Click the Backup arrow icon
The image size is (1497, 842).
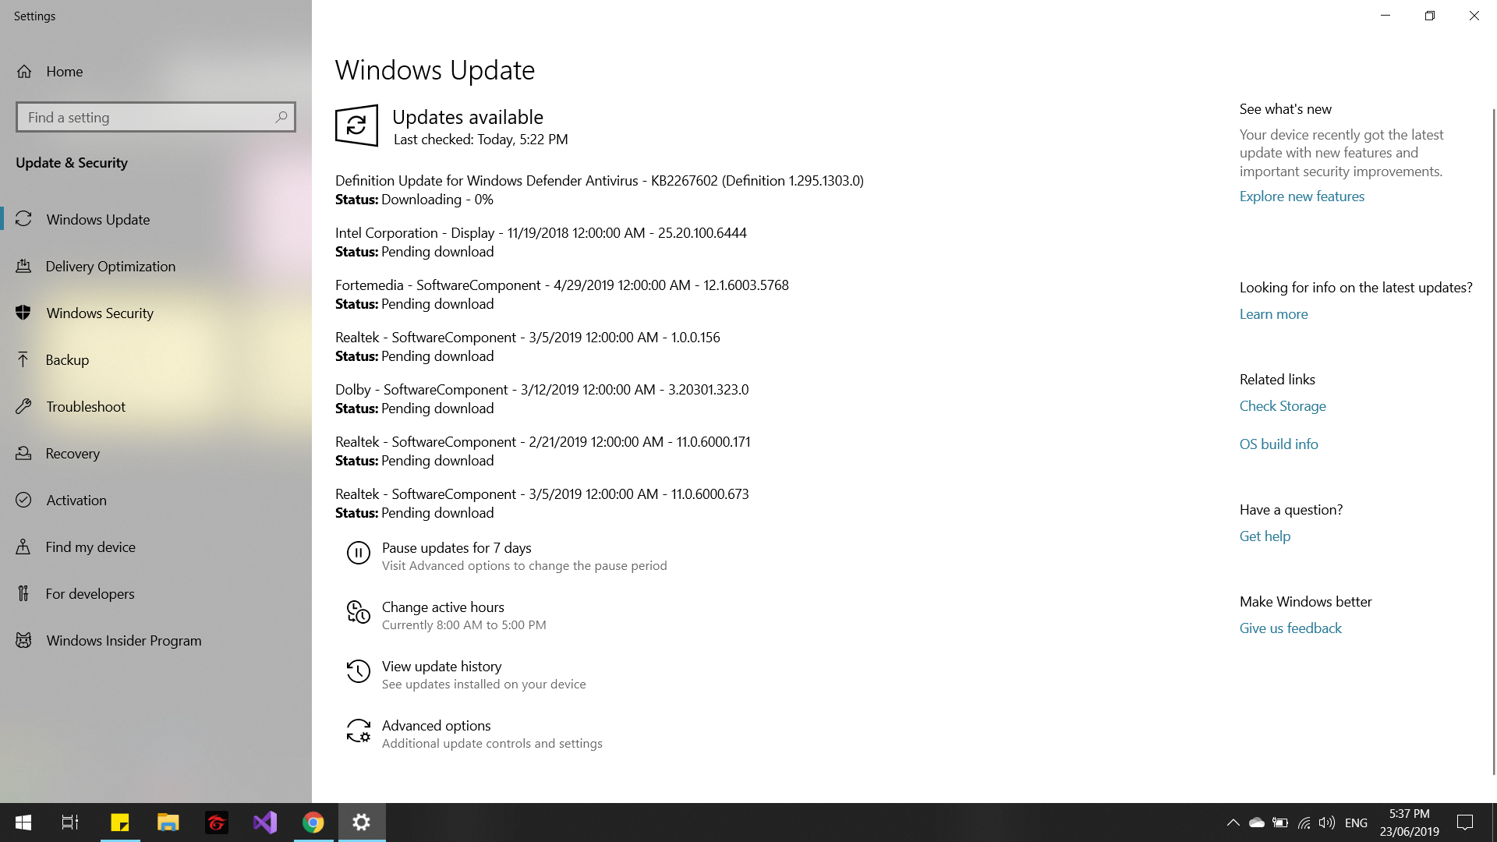point(23,359)
